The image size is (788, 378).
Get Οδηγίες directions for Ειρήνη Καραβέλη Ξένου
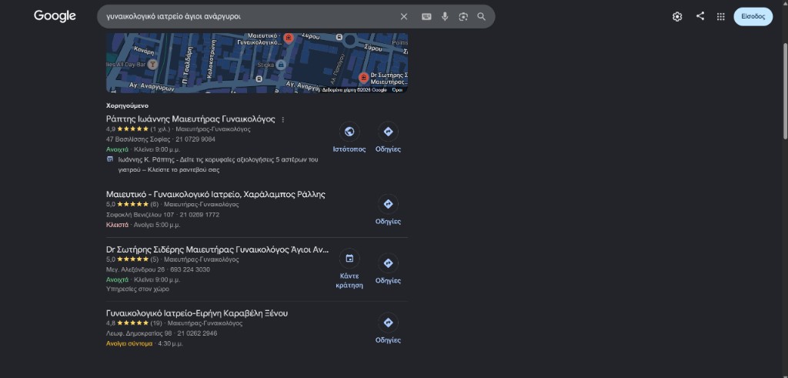(388, 323)
